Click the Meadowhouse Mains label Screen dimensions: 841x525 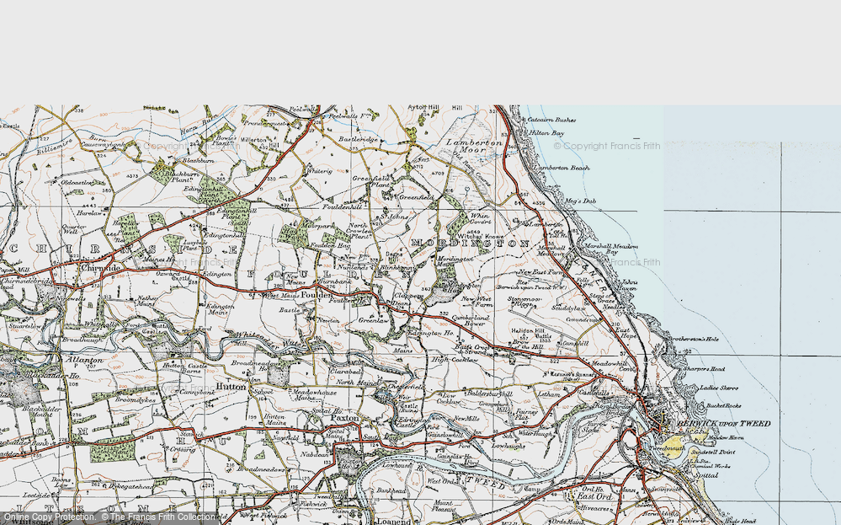tap(314, 395)
